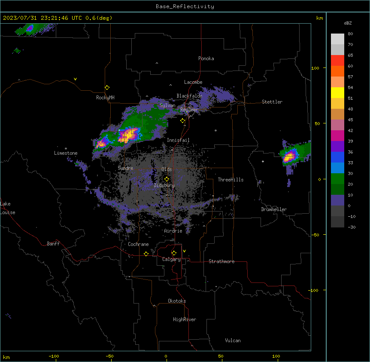Click the Vulcan town label
Screen dimensions: 370x362
(233, 341)
